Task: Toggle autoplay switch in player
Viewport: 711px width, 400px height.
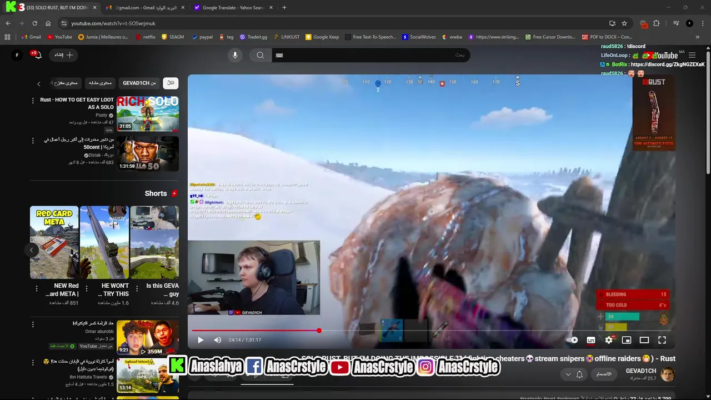Action: [x=573, y=340]
